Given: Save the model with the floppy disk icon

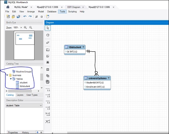Looking at the screenshot, I should (x=19, y=17).
